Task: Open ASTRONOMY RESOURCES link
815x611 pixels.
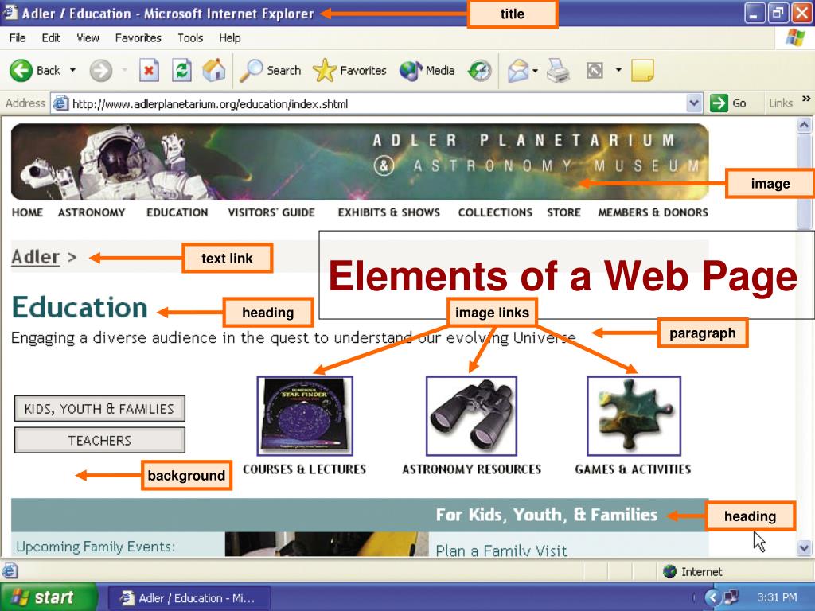Action: pos(472,469)
